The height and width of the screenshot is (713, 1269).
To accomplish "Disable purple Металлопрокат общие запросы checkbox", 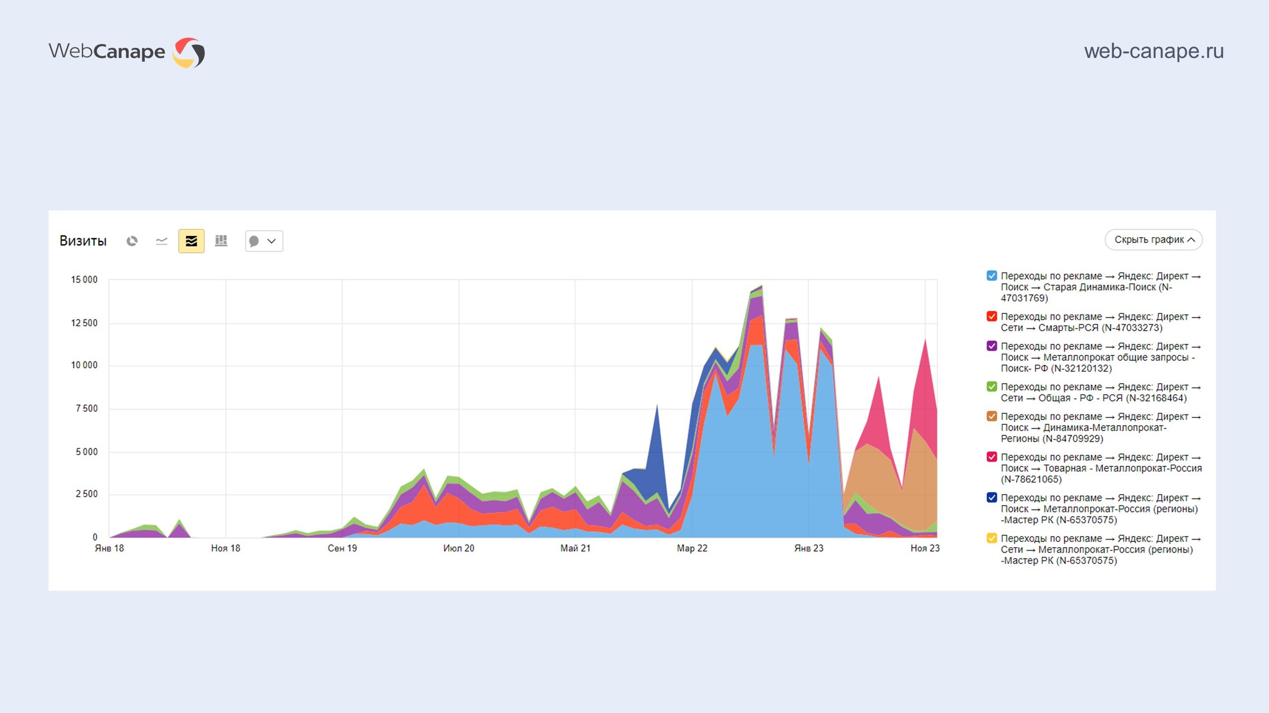I will pos(991,346).
